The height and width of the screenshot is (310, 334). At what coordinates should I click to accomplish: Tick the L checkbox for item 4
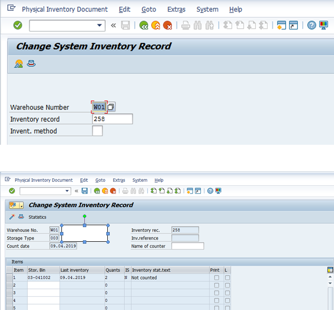coord(228,300)
